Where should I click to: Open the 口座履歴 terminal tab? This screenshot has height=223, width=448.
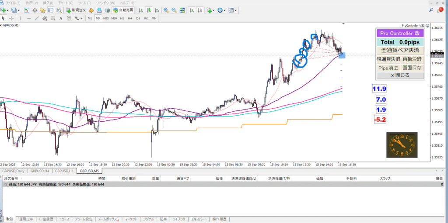click(x=46, y=219)
